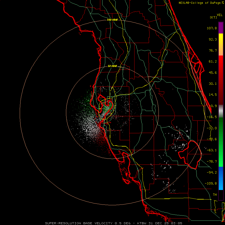Pick the red segment of velocity color bar

click(x=221, y=80)
